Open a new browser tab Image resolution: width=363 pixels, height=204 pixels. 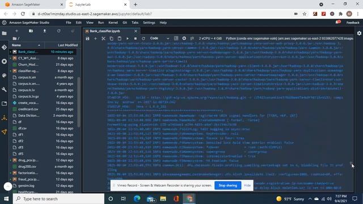coord(136,5)
